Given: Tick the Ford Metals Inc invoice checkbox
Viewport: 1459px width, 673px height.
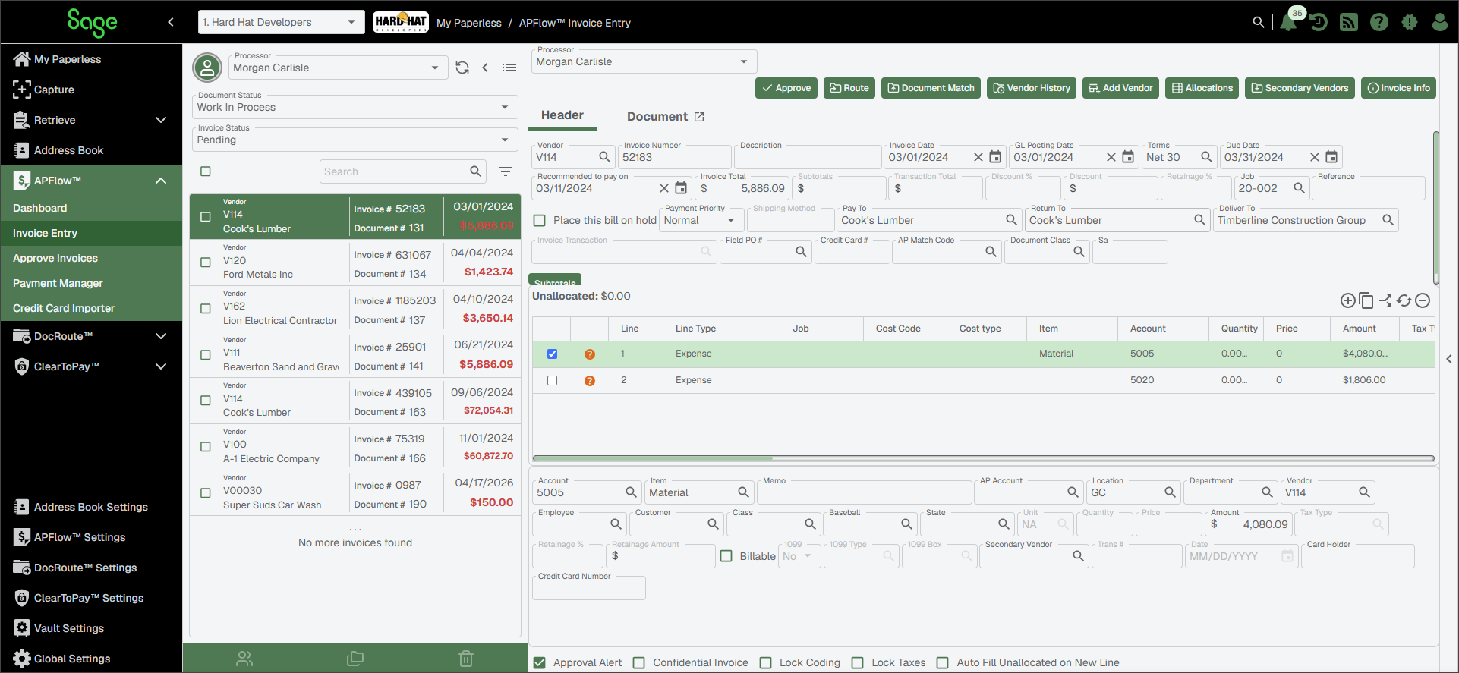Looking at the screenshot, I should pyautogui.click(x=206, y=263).
